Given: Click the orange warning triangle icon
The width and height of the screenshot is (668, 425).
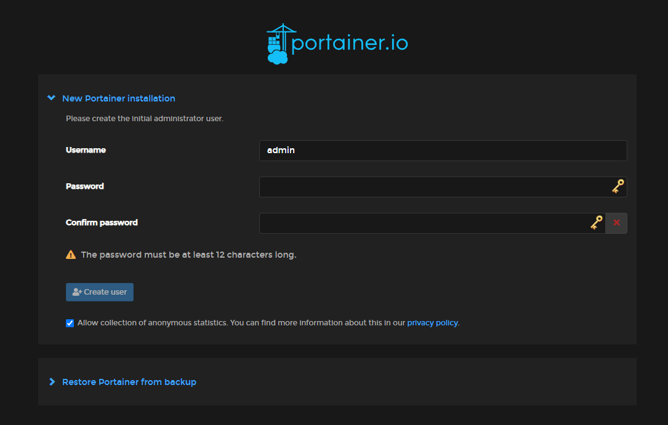Looking at the screenshot, I should coord(71,255).
